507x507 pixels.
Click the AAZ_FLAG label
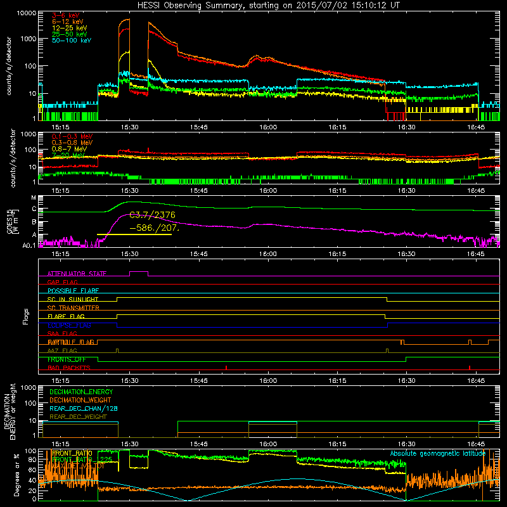[62, 350]
